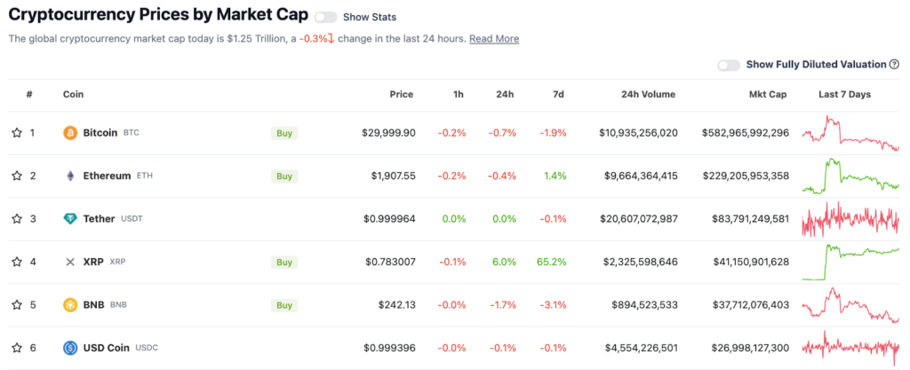910x370 pixels.
Task: Sort by 7d change column
Action: click(x=558, y=94)
